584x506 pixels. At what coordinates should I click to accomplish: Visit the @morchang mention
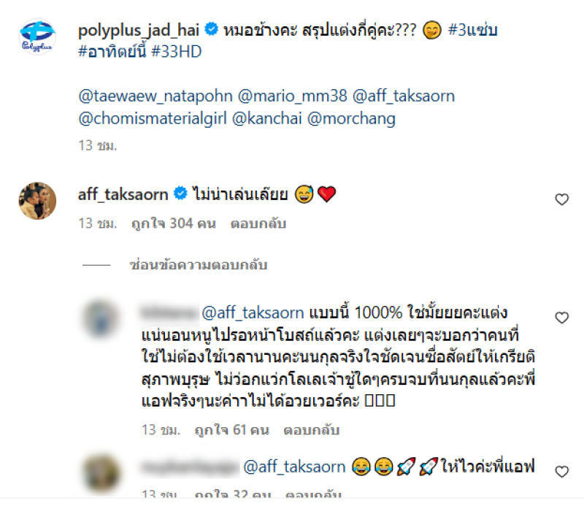click(x=351, y=119)
